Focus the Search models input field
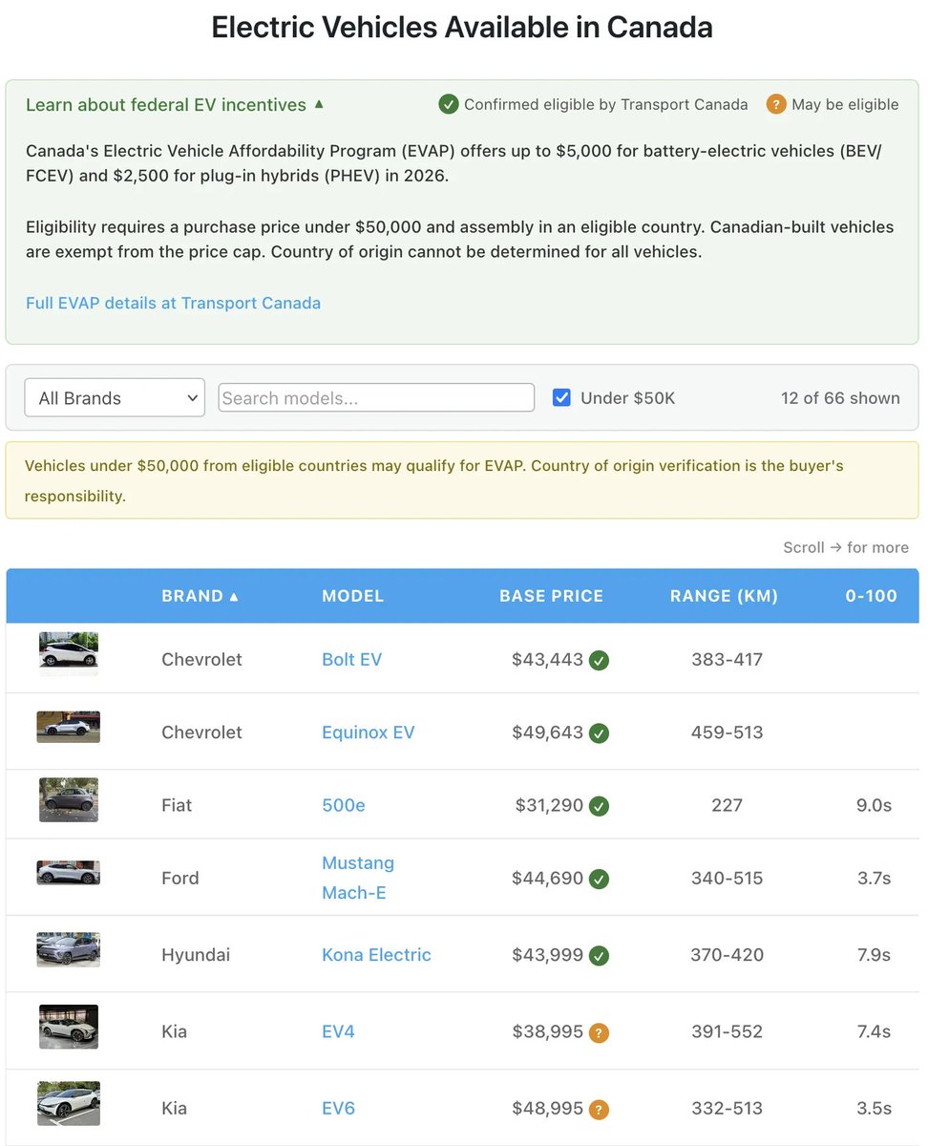This screenshot has height=1146, width=928. (376, 398)
